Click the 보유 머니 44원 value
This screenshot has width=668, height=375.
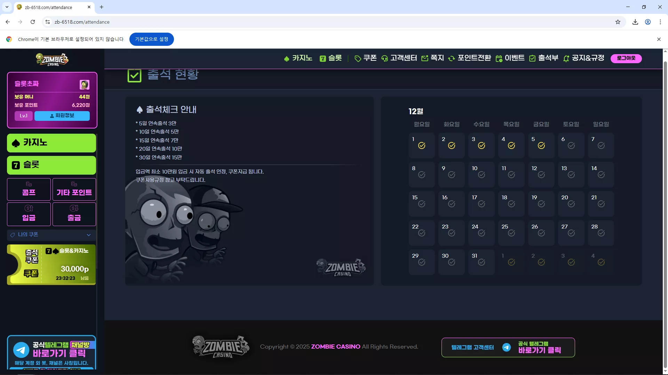tap(84, 97)
